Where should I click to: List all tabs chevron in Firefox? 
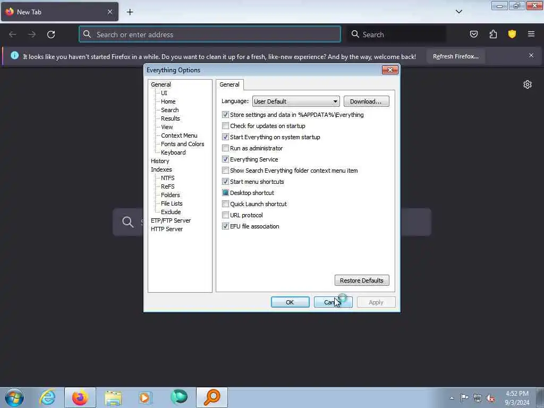coord(458,12)
